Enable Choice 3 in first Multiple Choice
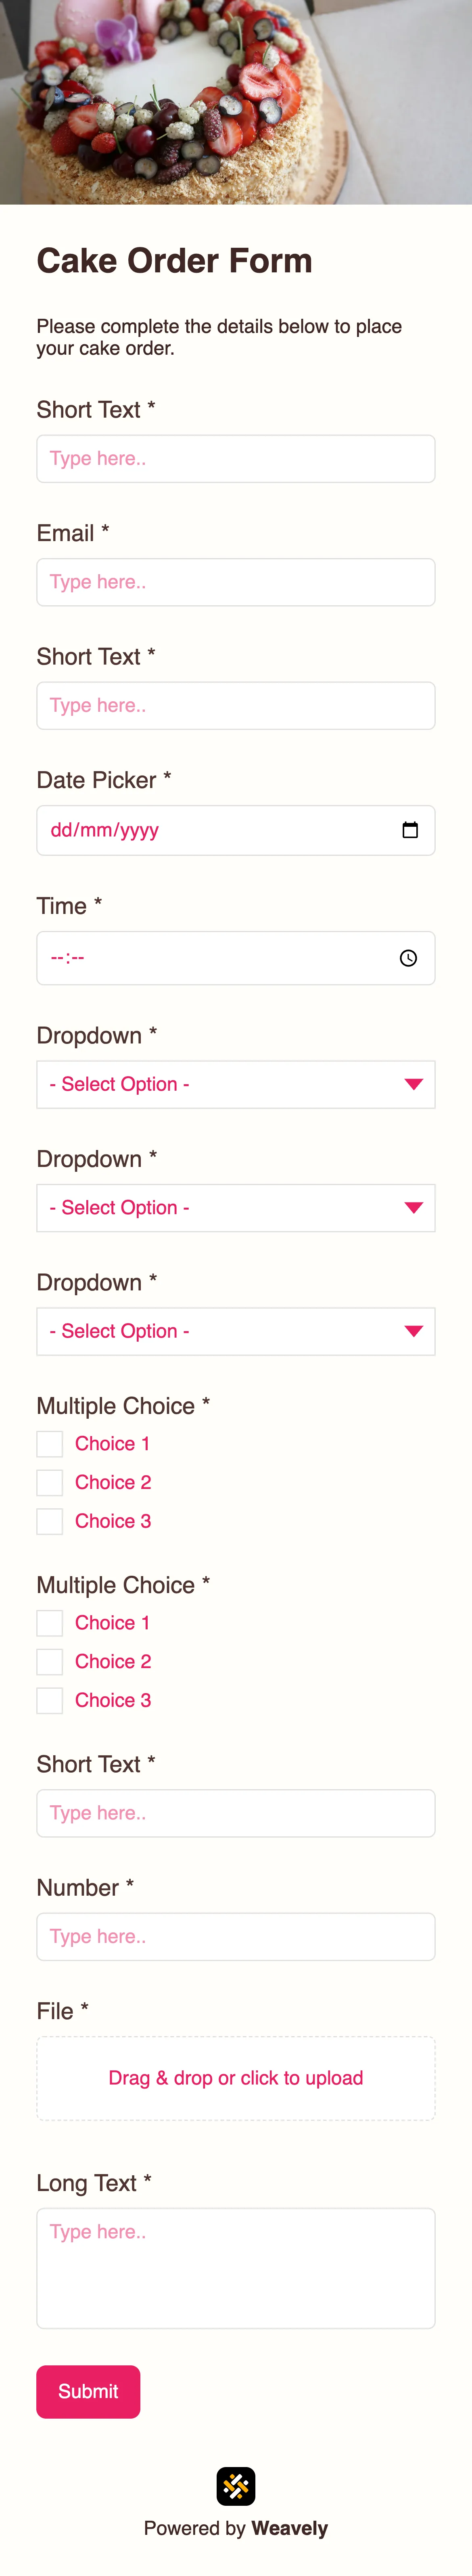 (50, 1521)
